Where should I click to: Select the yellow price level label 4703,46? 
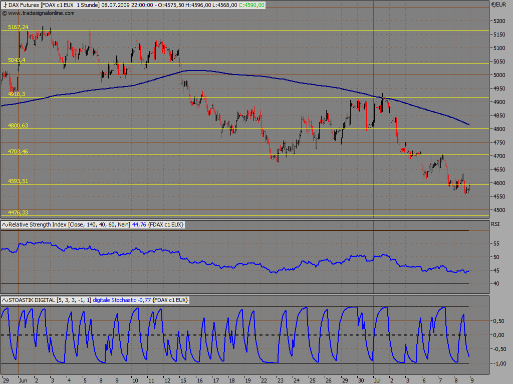[x=18, y=151]
